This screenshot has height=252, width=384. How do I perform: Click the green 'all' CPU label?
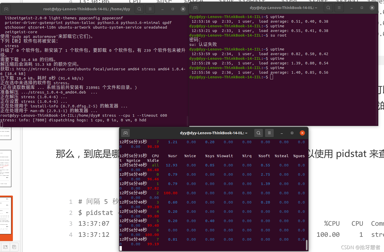tap(155, 165)
